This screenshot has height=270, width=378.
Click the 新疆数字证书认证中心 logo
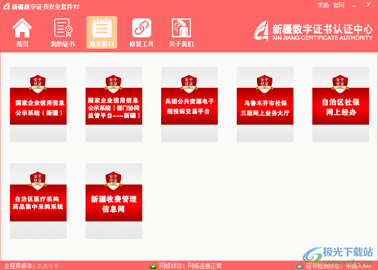313,31
